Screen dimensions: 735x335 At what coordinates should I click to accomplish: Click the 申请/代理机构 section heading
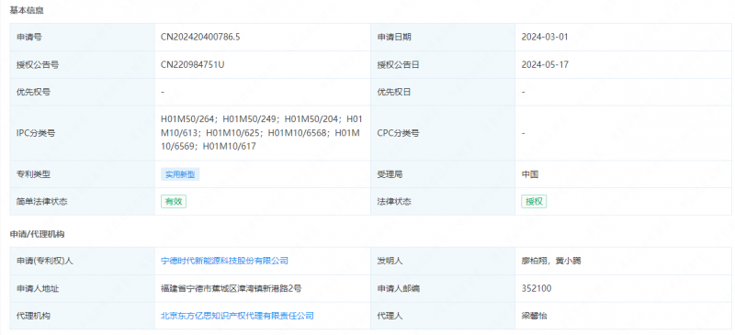click(37, 234)
